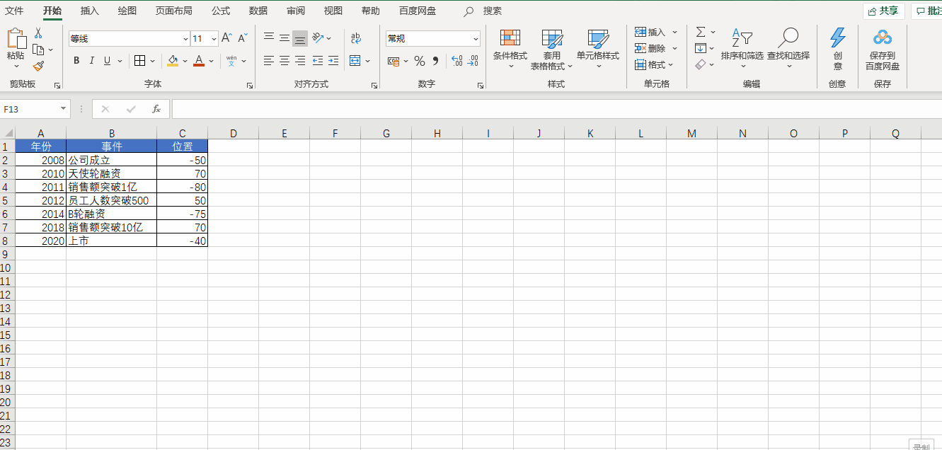Click the red font color A
942x450 pixels.
click(x=199, y=61)
